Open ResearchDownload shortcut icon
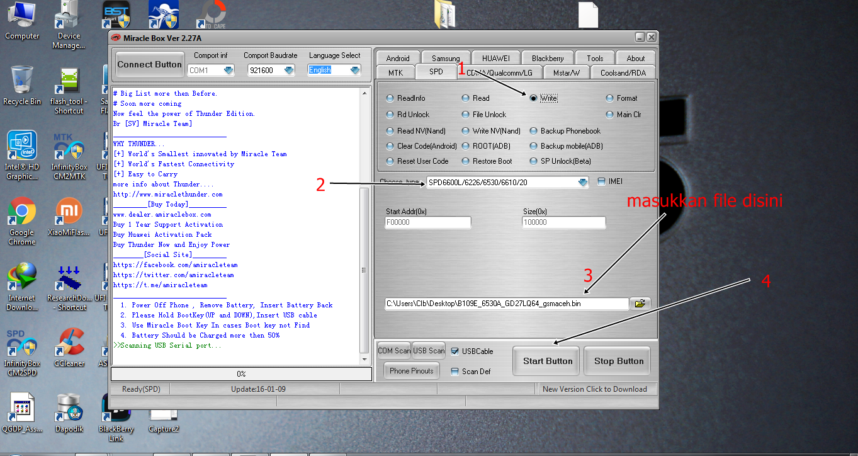The height and width of the screenshot is (456, 858). 69,287
